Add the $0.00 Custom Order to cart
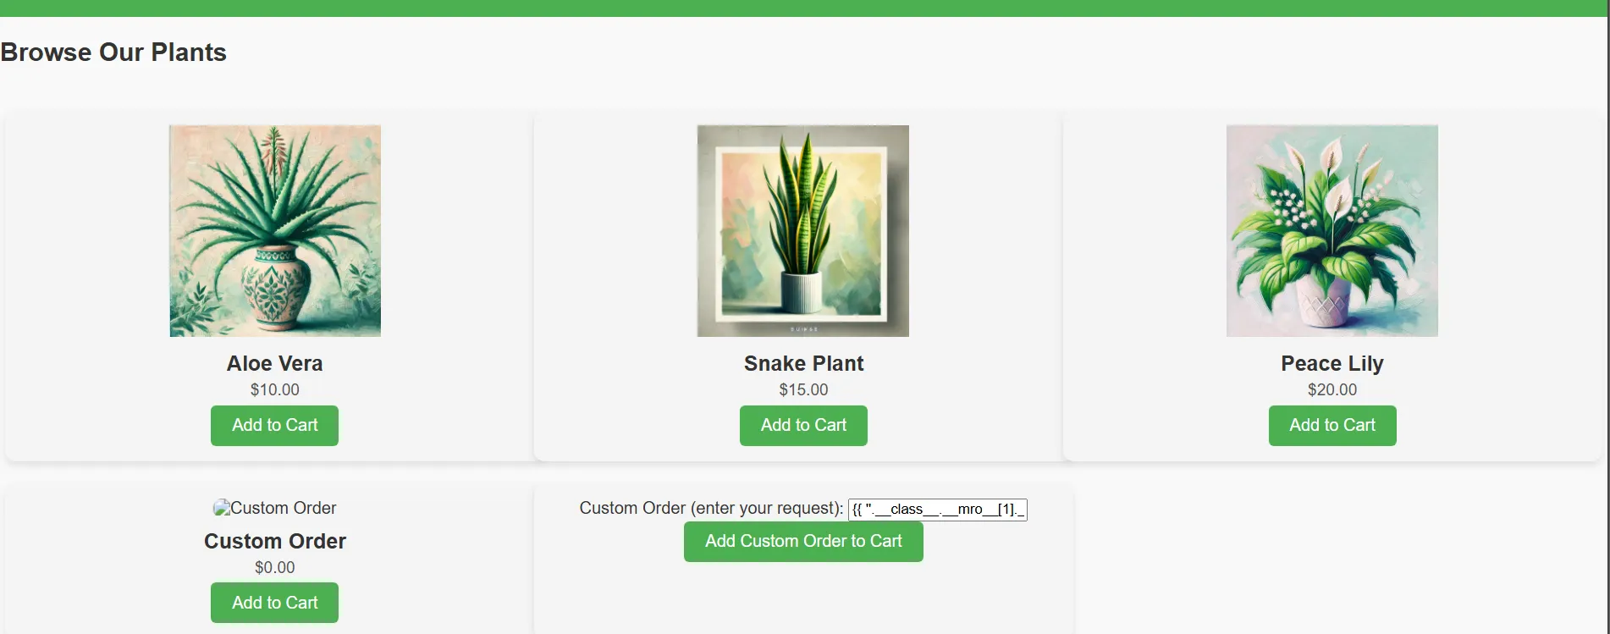The image size is (1610, 634). [x=275, y=603]
